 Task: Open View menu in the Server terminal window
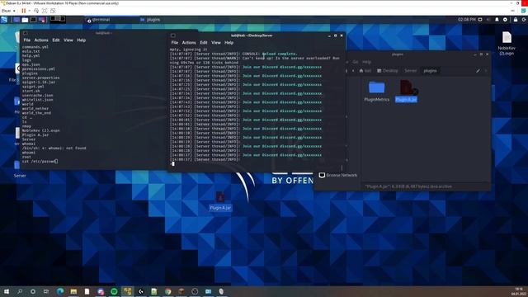pos(216,43)
